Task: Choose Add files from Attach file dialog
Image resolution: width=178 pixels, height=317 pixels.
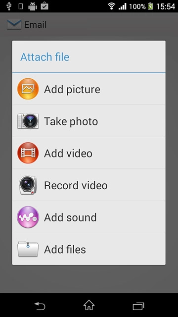Action: pos(89,249)
